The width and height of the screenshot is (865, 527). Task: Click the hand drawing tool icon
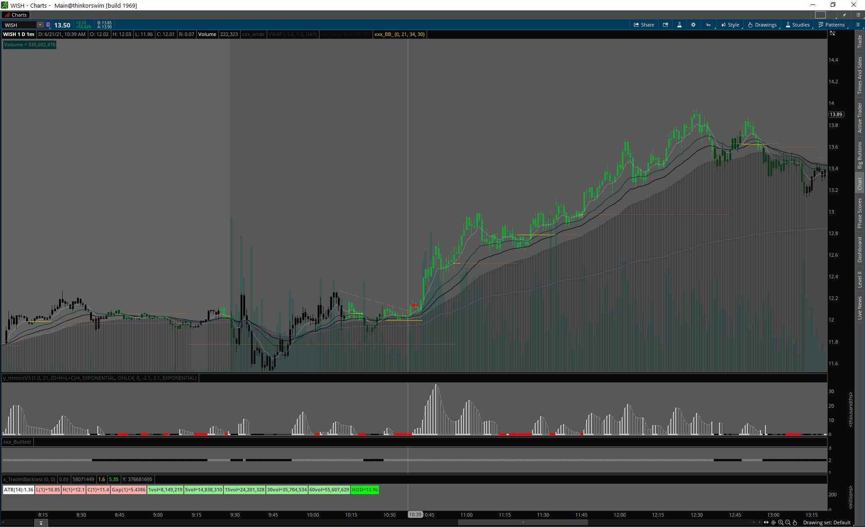tap(795, 522)
